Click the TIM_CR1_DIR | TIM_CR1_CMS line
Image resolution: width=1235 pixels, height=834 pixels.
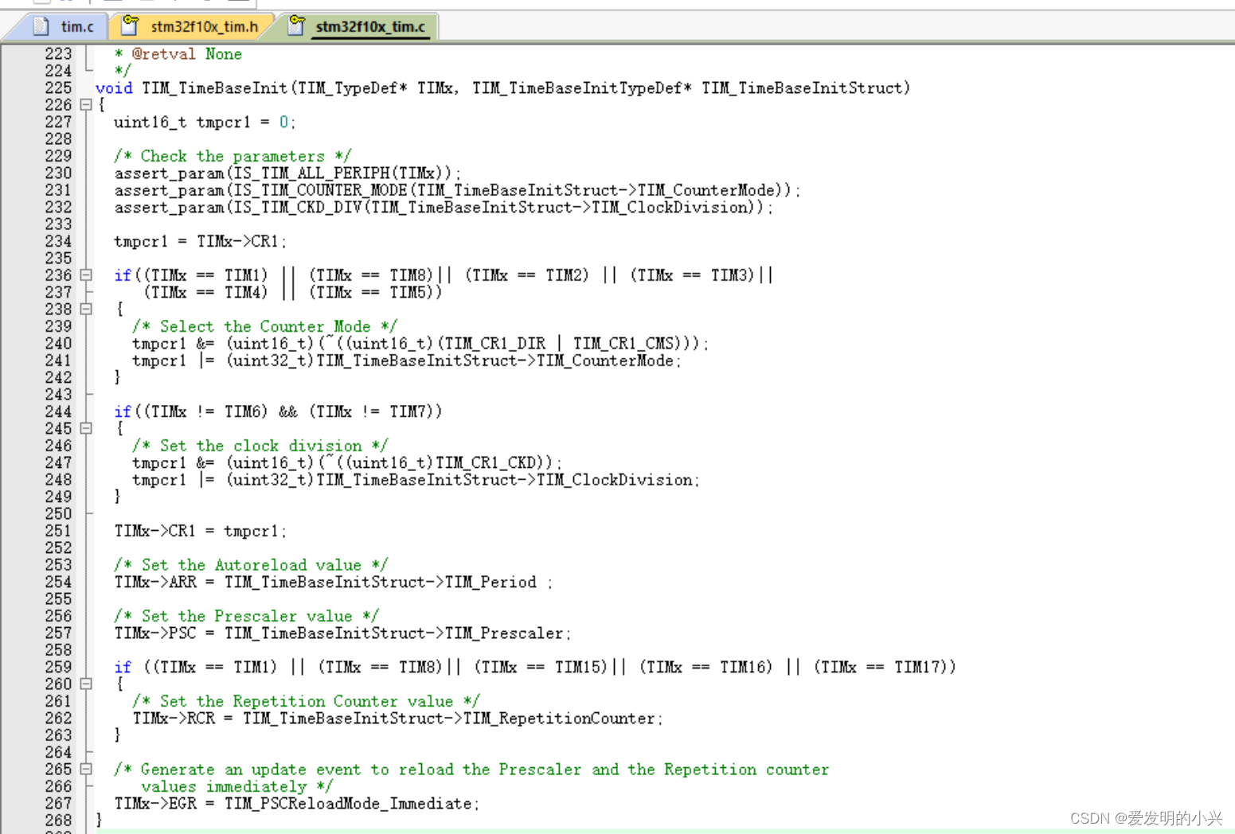[420, 344]
